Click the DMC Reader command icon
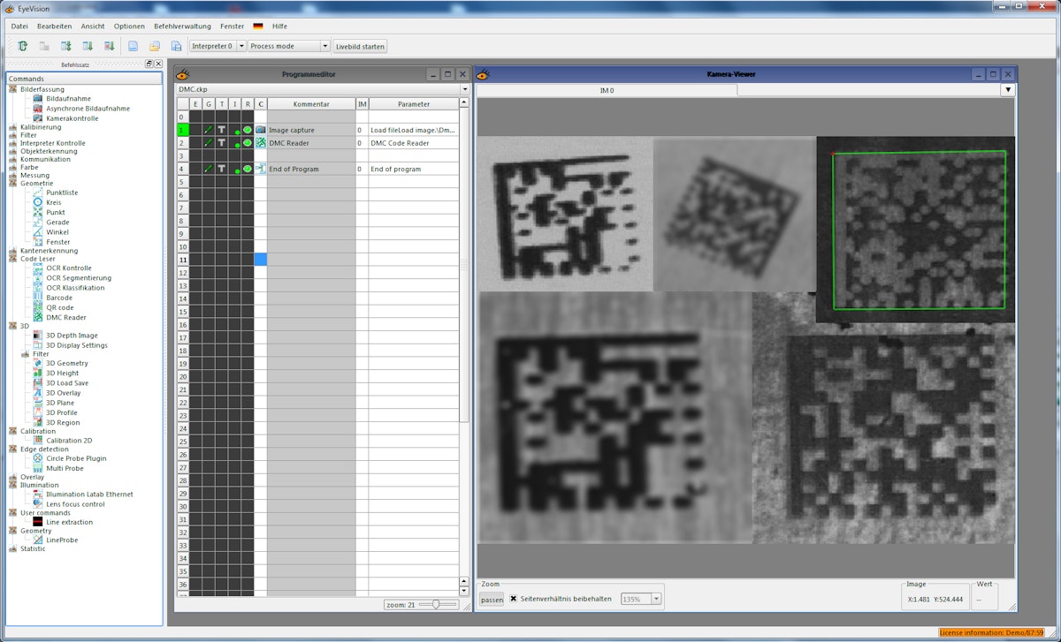 point(38,317)
